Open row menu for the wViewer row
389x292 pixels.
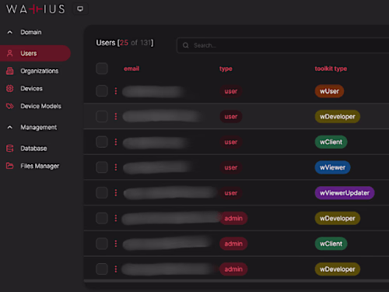pos(116,167)
